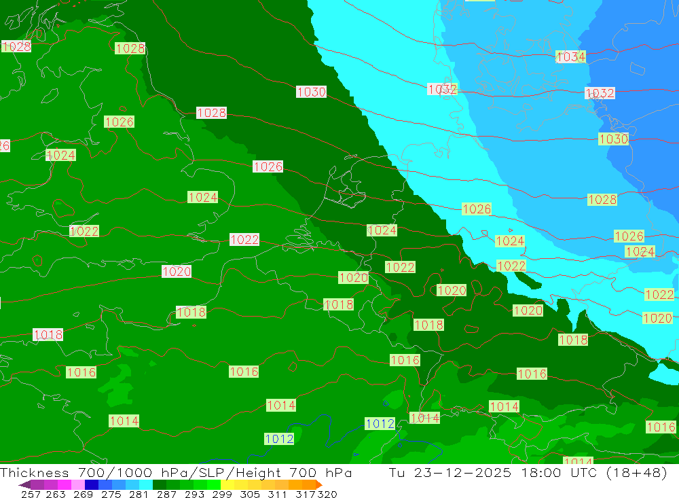Select the 275 legend value

(111, 494)
